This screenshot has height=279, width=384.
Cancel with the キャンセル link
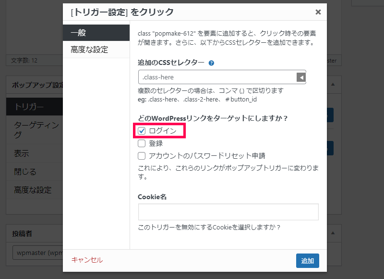click(87, 260)
